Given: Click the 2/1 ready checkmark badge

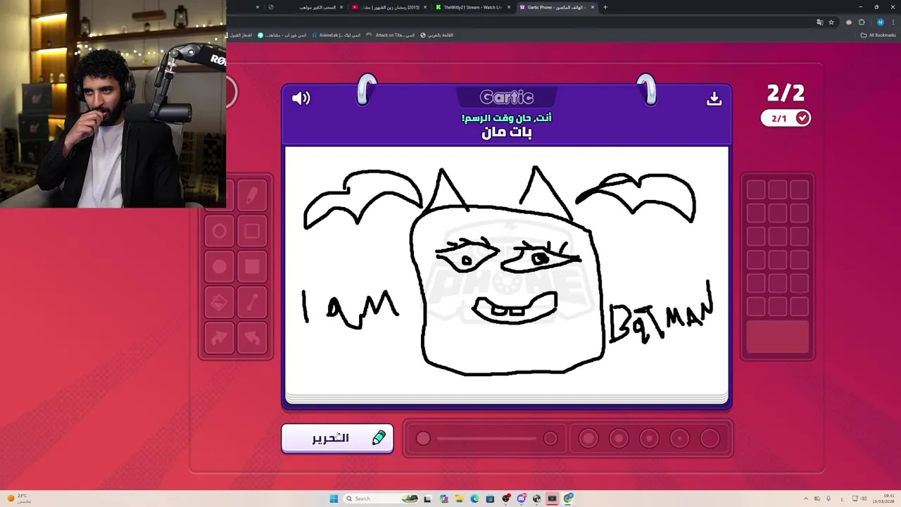Looking at the screenshot, I should pos(786,118).
